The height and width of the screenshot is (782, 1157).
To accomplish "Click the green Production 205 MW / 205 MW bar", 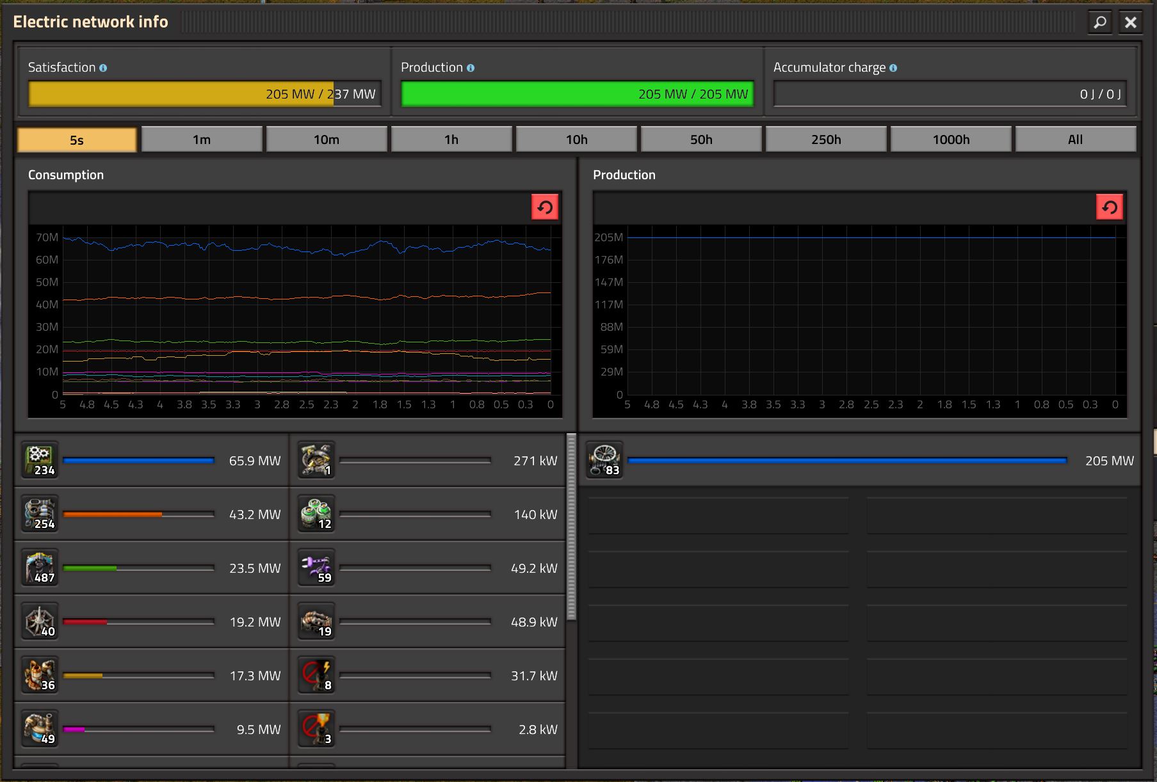I will tap(578, 94).
